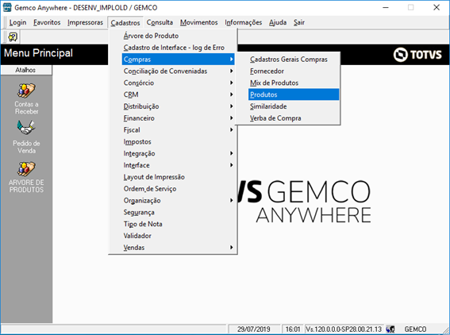Select Ordem de Serviço entry
The image size is (450, 335).
(x=178, y=189)
